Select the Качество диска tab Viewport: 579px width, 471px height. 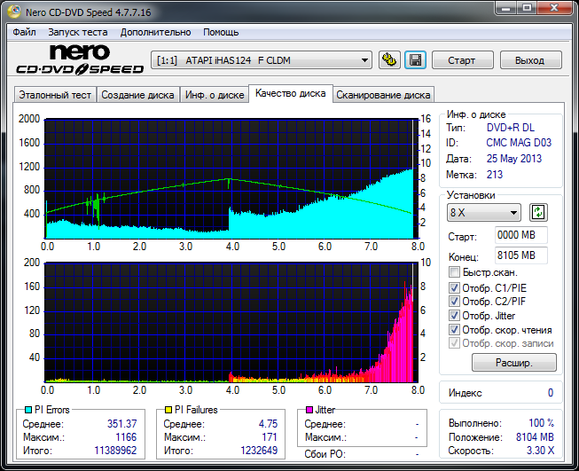click(291, 93)
